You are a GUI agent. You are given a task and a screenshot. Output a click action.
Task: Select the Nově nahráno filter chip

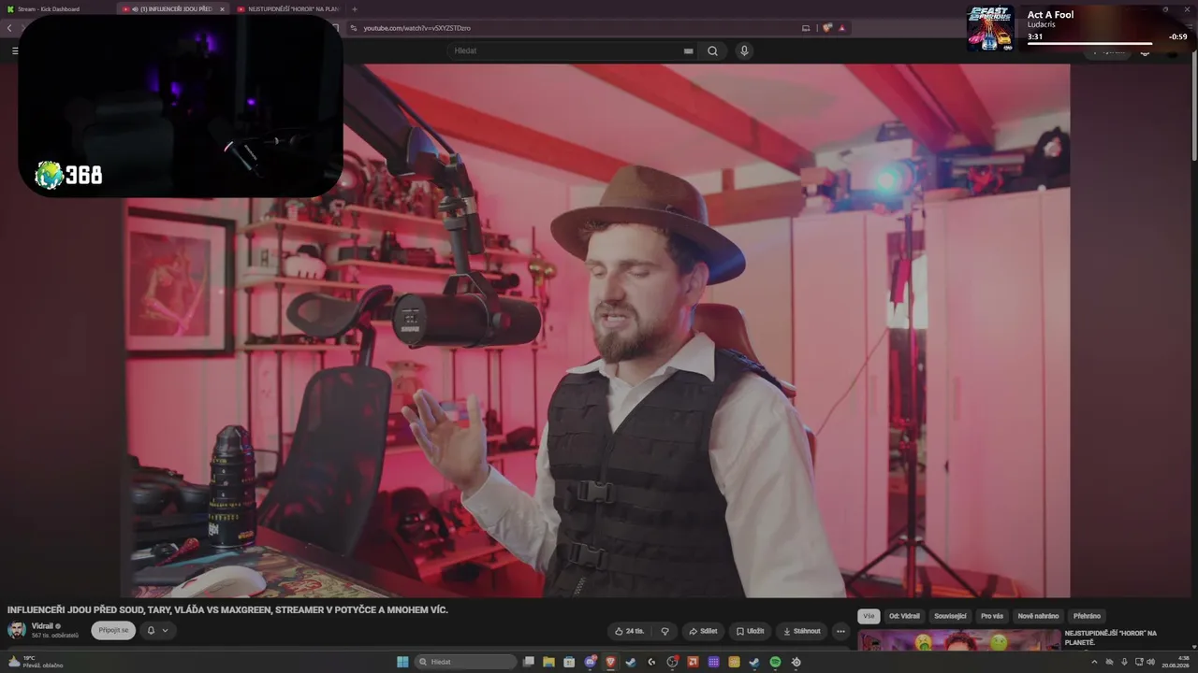click(x=1038, y=616)
